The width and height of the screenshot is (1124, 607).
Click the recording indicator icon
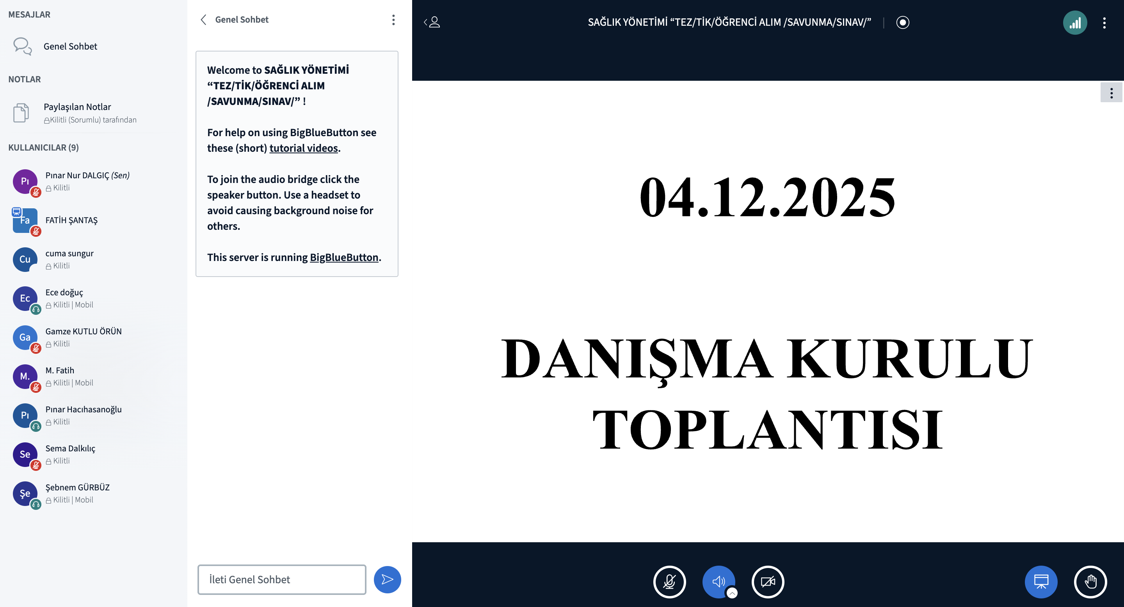coord(902,22)
